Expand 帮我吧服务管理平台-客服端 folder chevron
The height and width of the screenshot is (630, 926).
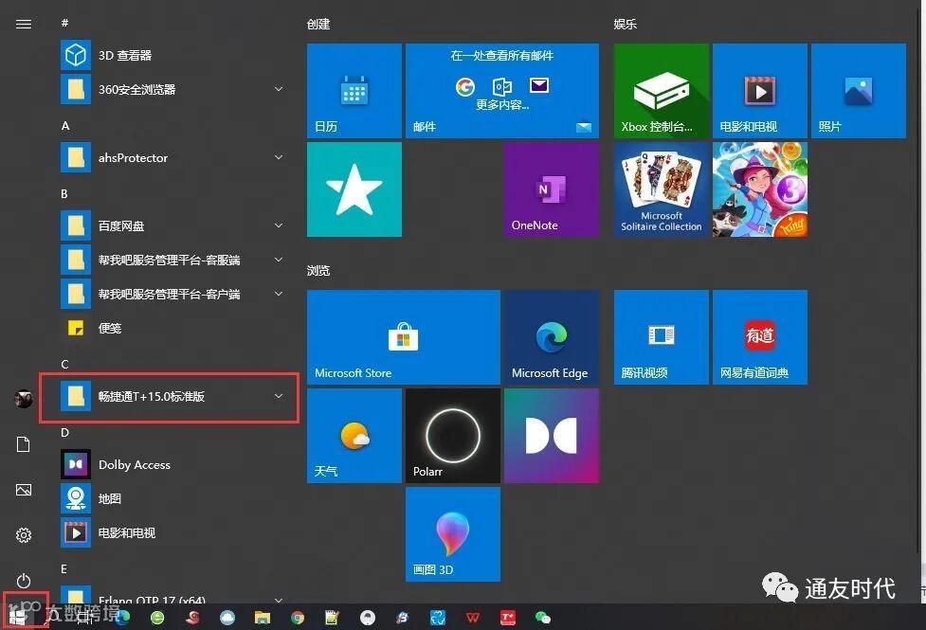[279, 260]
